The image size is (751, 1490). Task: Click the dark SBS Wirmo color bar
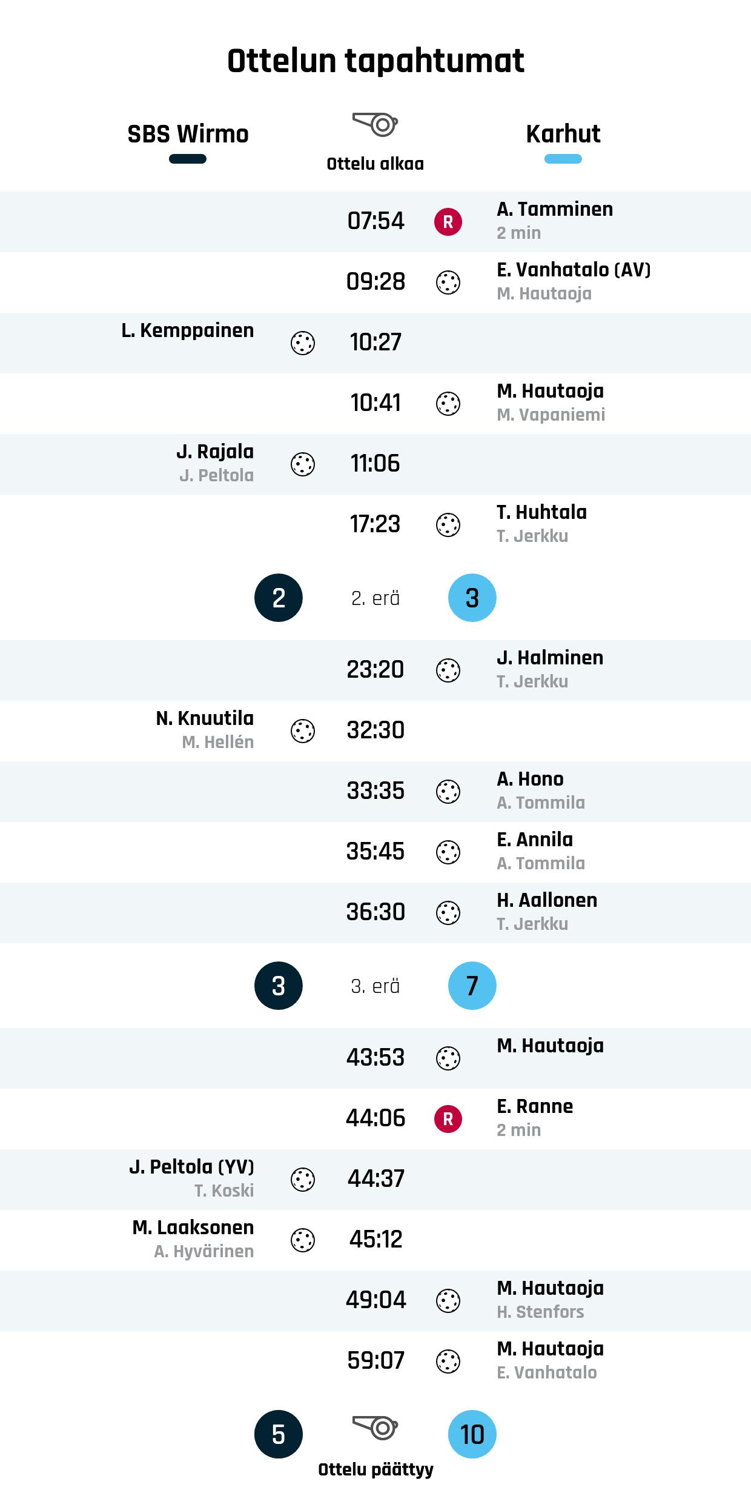188,159
